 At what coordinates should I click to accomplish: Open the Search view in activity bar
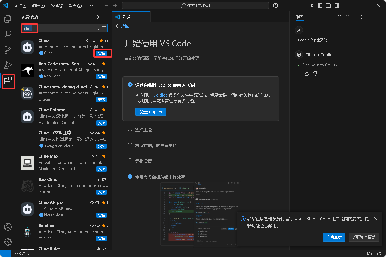coord(8,34)
